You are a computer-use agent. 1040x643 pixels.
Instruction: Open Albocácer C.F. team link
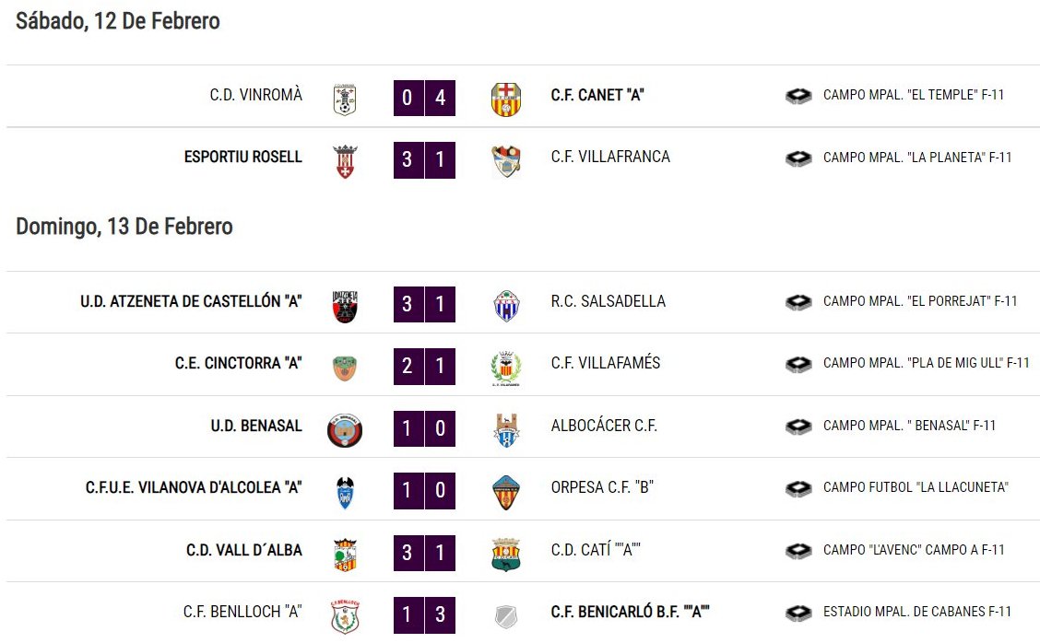tap(604, 426)
